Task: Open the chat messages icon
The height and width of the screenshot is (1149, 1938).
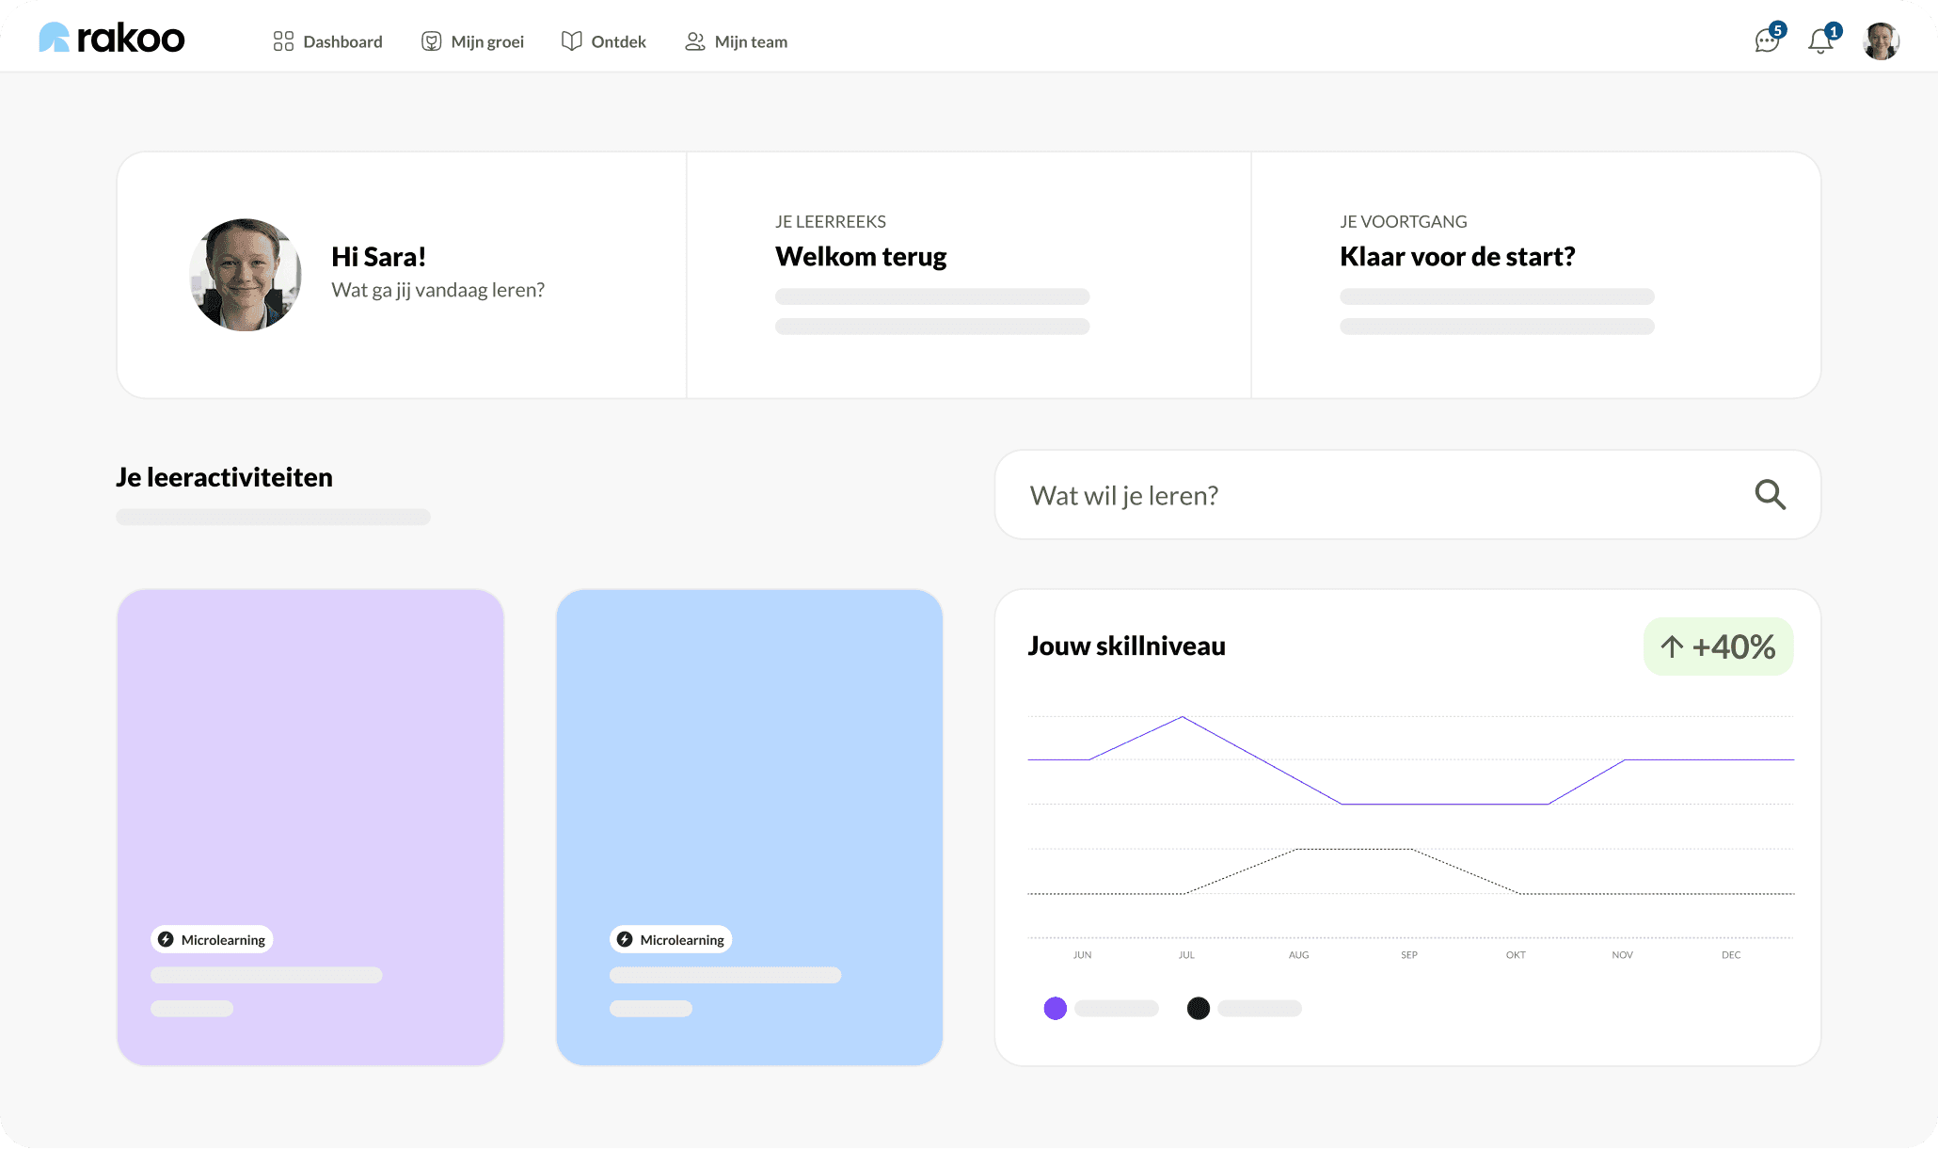Action: tap(1767, 40)
